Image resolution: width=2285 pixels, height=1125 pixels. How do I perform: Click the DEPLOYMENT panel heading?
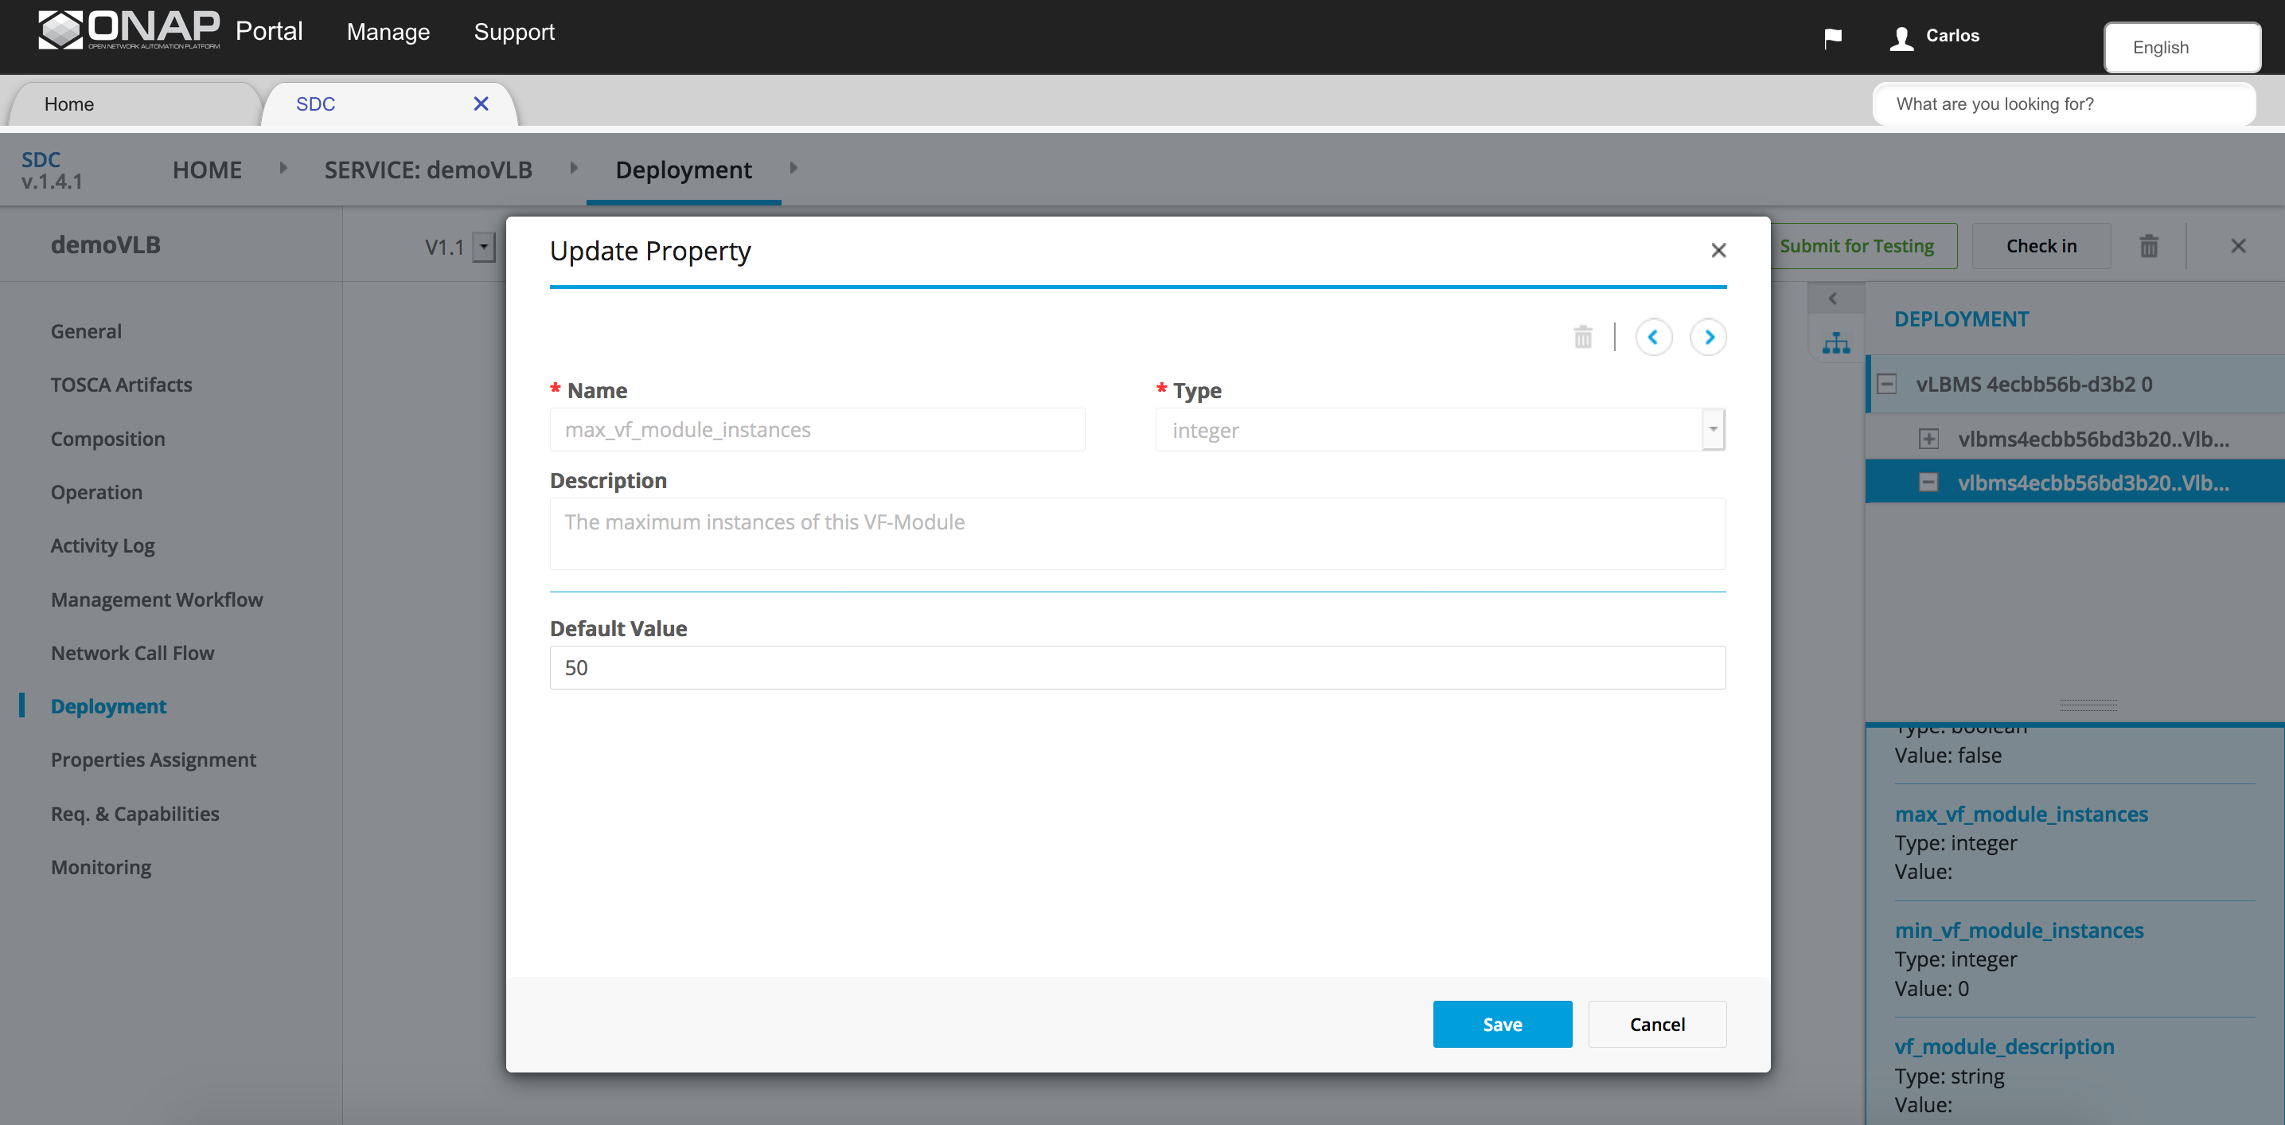point(1961,318)
